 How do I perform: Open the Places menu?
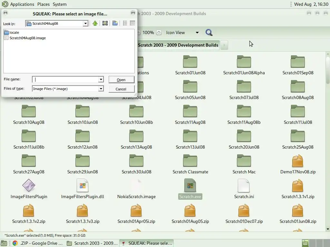pyautogui.click(x=44, y=4)
